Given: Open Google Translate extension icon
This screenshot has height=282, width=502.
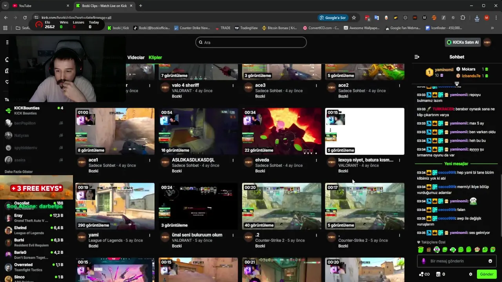Looking at the screenshot, I should (376, 18).
